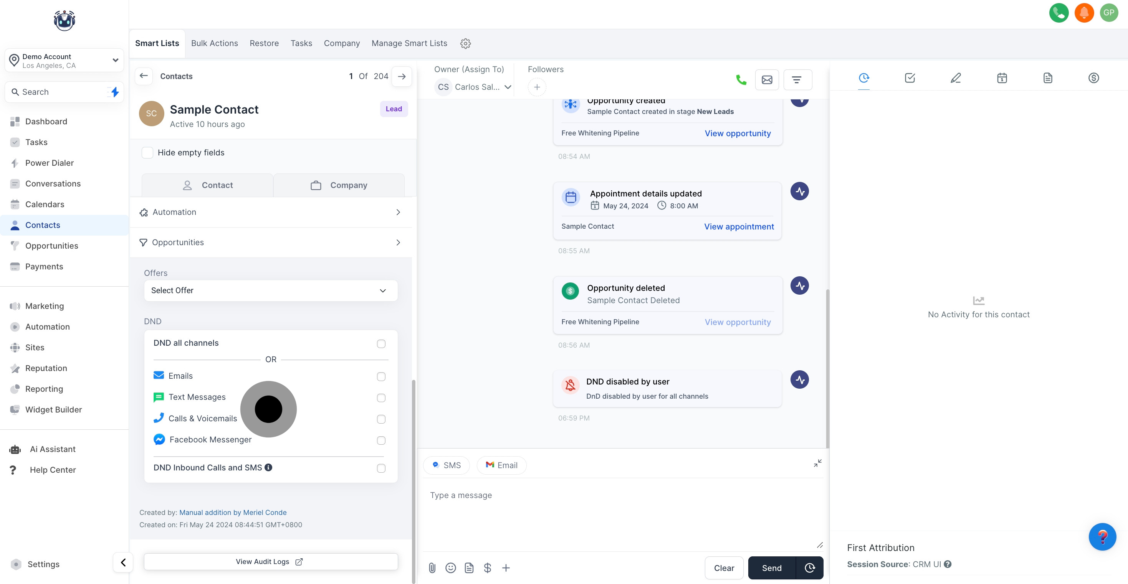Select the Company tab in contact details

pyautogui.click(x=339, y=185)
